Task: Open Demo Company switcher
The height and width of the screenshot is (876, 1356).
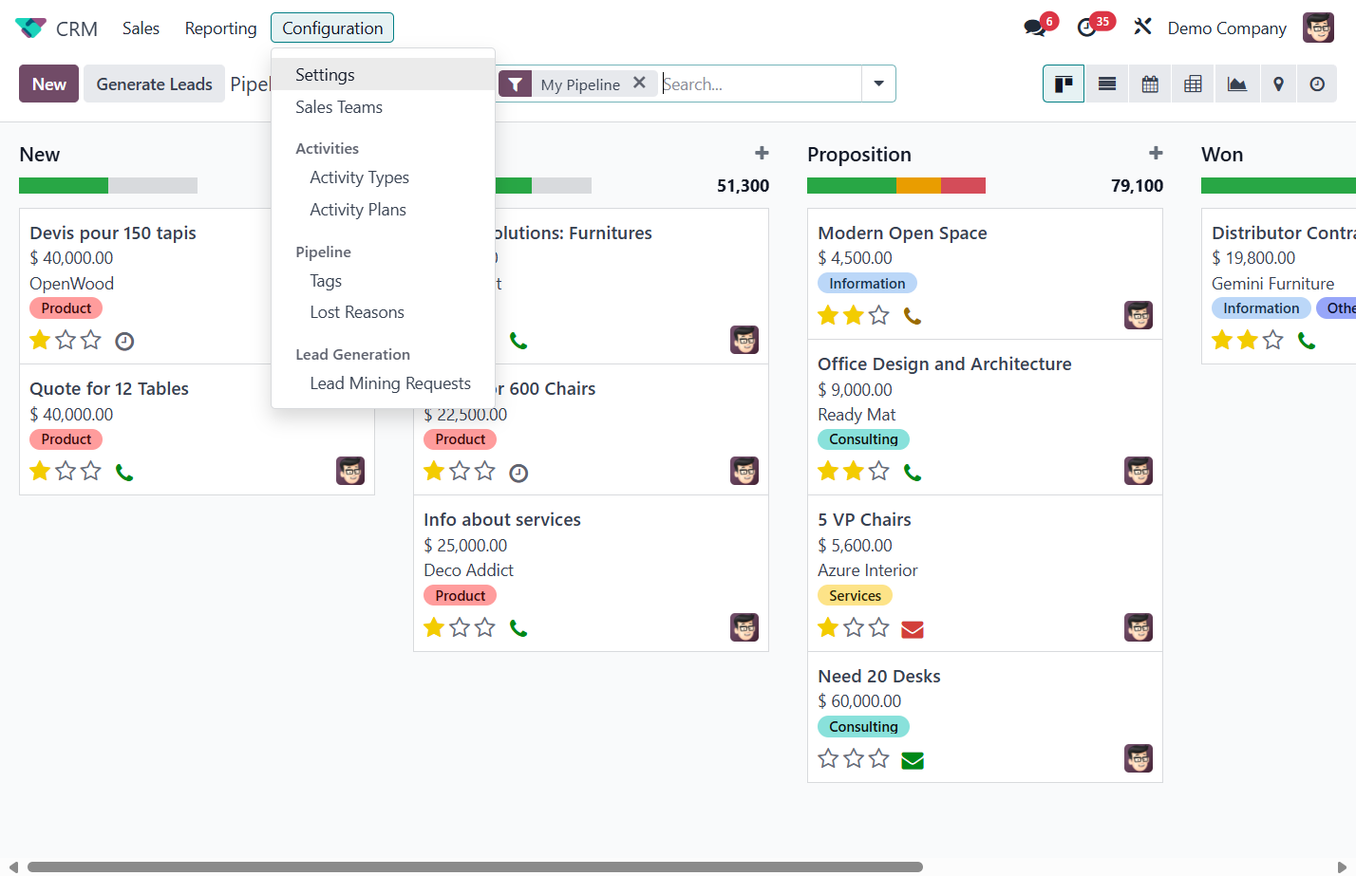Action: [1227, 28]
